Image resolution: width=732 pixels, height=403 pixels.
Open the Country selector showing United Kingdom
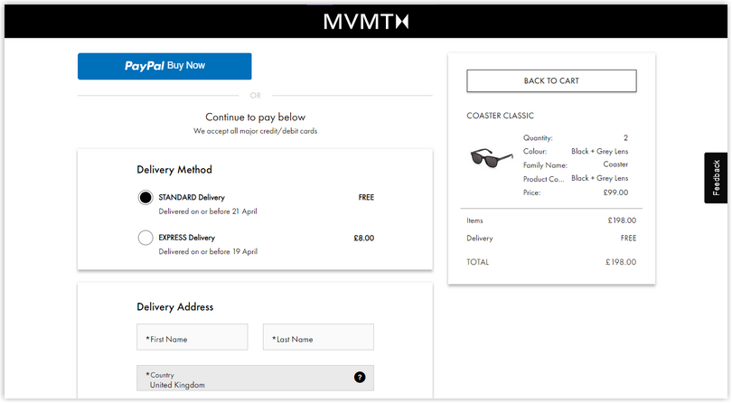click(255, 378)
